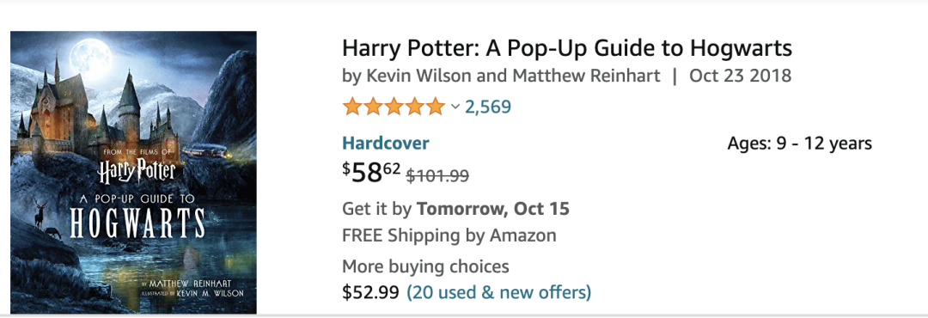Click the Ages: 9 - 12 years label
The image size is (928, 318).
click(x=800, y=144)
